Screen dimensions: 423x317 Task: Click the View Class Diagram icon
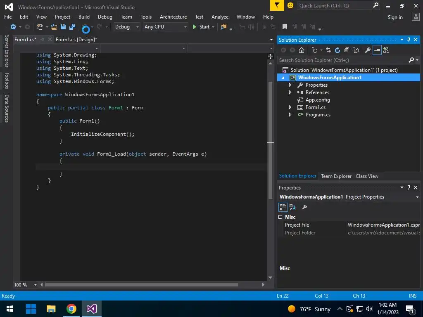click(x=386, y=50)
